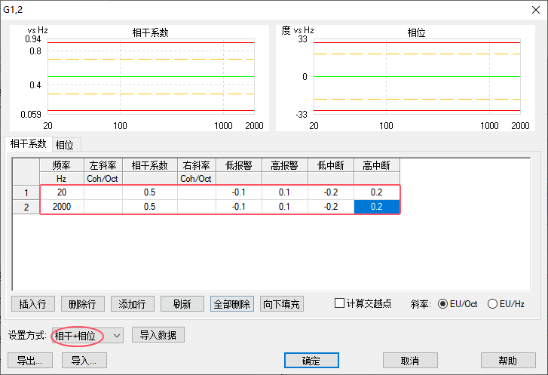This screenshot has height=375, width=548.
Task: Click the 取消 button
Action: [410, 361]
